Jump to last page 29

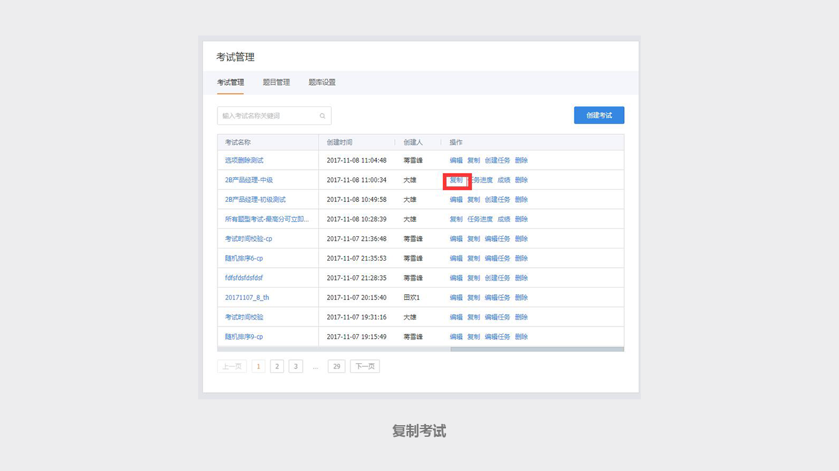pos(336,366)
